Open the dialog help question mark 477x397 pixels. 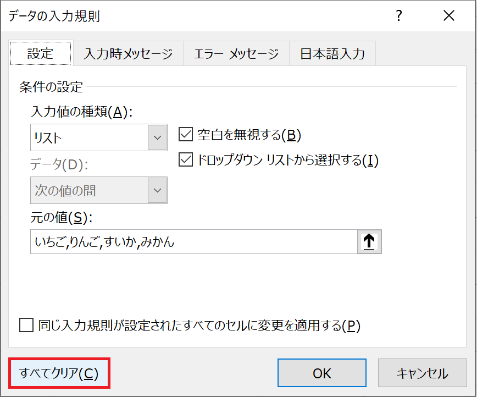pyautogui.click(x=399, y=16)
